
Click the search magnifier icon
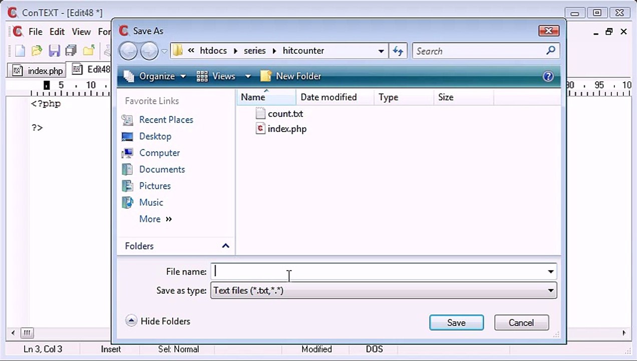(x=551, y=50)
